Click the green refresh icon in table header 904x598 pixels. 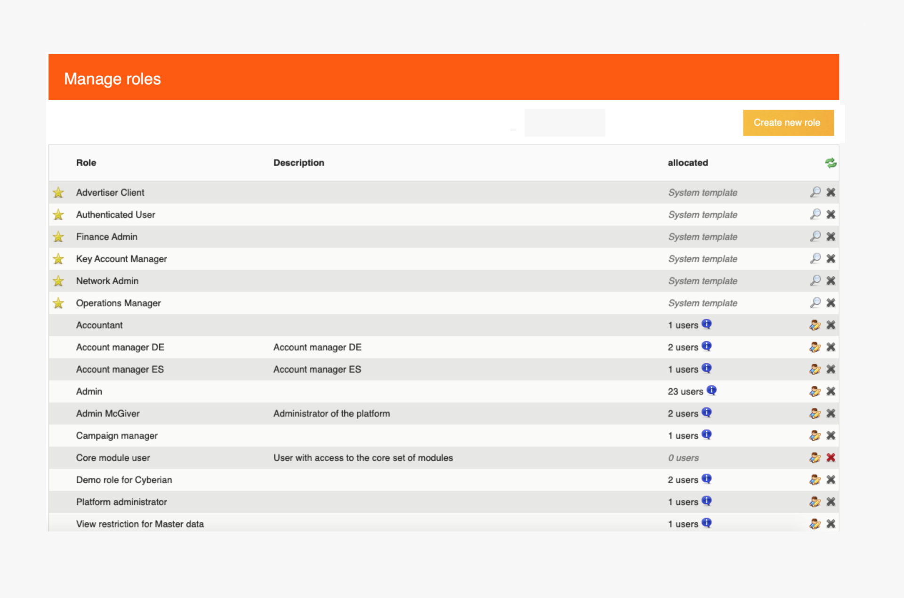(x=831, y=163)
